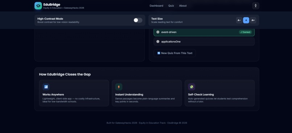Screen dimensions: 292x133
Task: Click the Equity in Education tagline
Action: click(64, 8)
